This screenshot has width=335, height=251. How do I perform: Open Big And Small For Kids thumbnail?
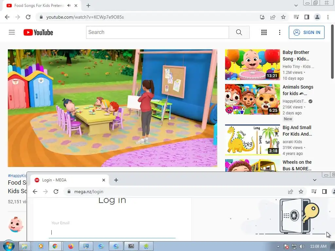pyautogui.click(x=252, y=140)
